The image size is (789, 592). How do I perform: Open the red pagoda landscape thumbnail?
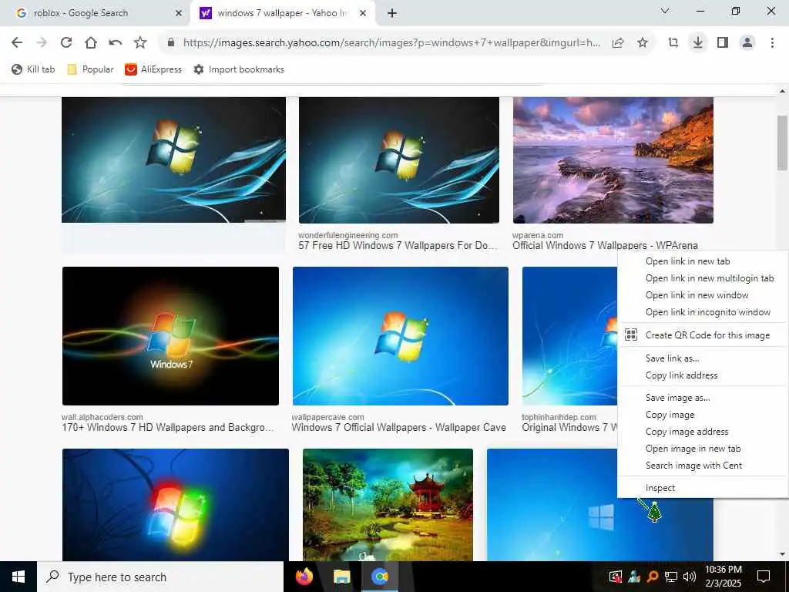pyautogui.click(x=388, y=504)
